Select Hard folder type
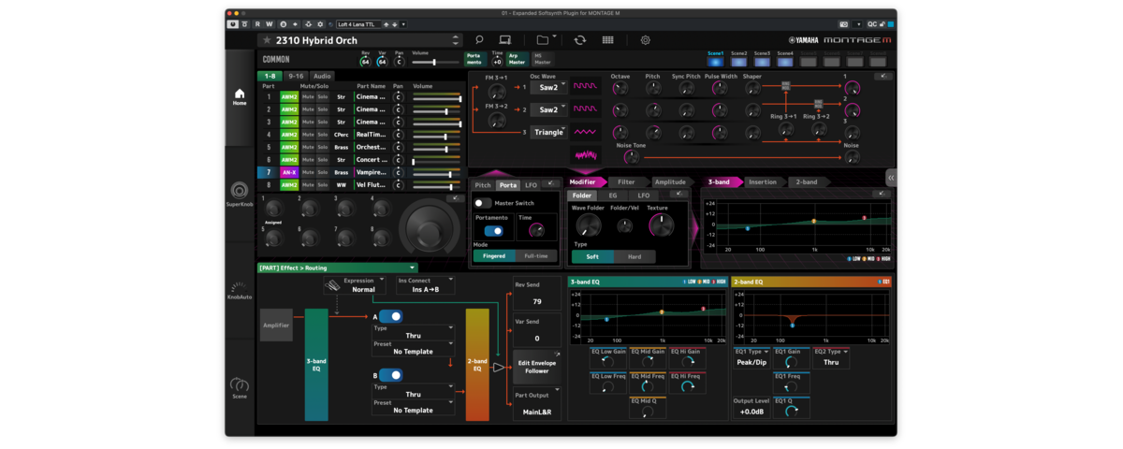1123x449 pixels. tap(634, 256)
